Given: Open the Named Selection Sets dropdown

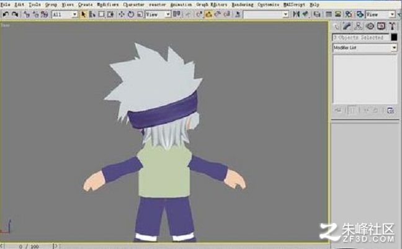Looking at the screenshot, I should [x=266, y=14].
